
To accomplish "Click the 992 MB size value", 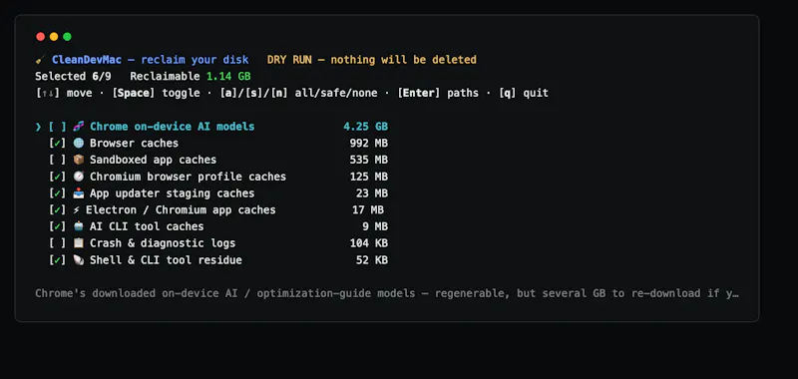I will click(368, 144).
